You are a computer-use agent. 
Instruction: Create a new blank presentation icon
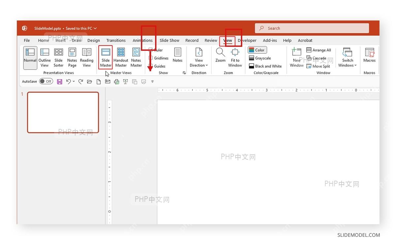[98, 81]
